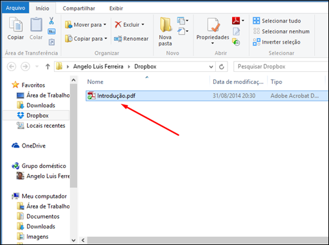This screenshot has width=329, height=245.
Task: Click the navigation pane scroll up arrow
Action: click(x=73, y=80)
